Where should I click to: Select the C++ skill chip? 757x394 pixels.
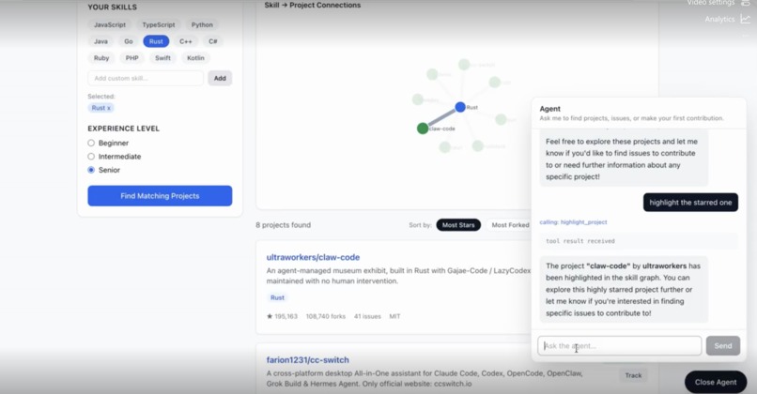tap(185, 41)
